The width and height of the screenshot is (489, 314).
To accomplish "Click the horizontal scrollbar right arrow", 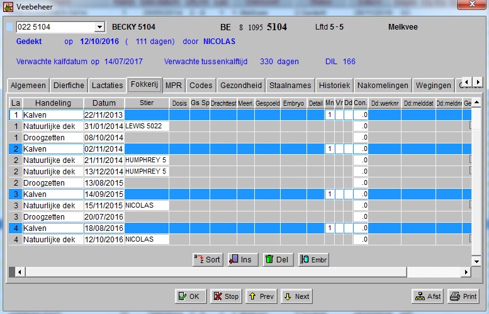I will pos(466,272).
